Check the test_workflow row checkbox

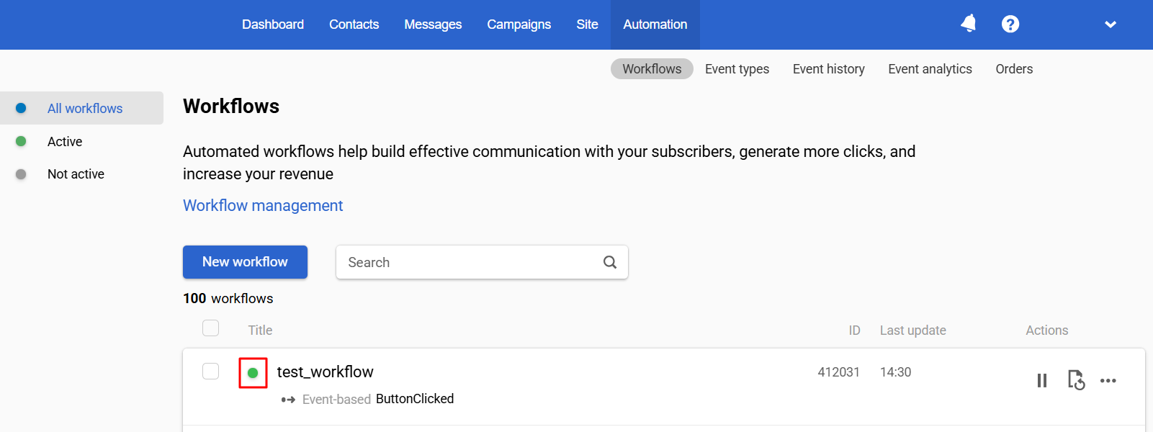click(210, 371)
